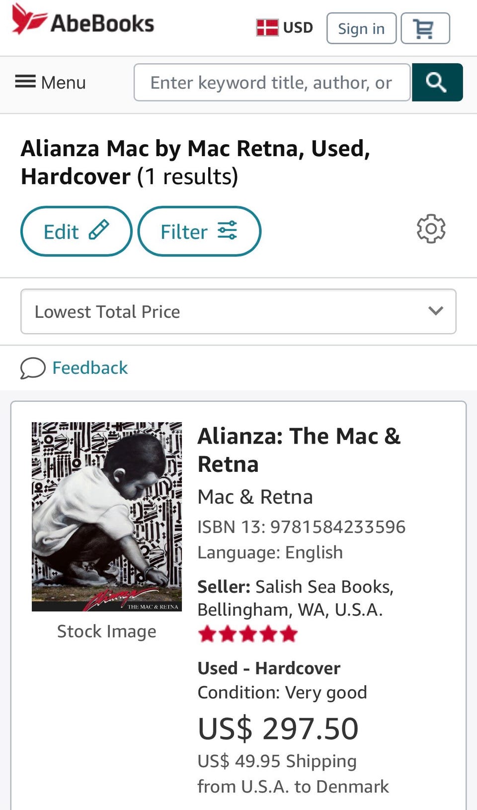Click the Feedback speech bubble icon
Image resolution: width=477 pixels, height=810 pixels.
[33, 368]
